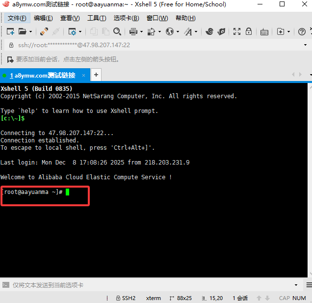Toggle full screen mode icon

(237, 31)
